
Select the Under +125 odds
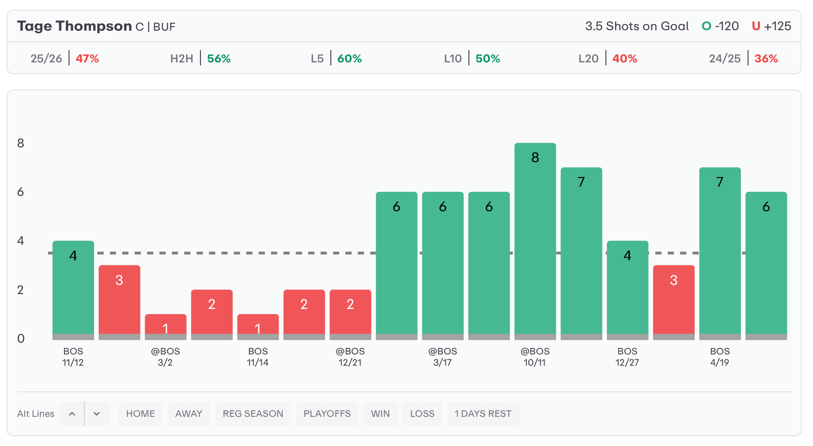coord(771,26)
